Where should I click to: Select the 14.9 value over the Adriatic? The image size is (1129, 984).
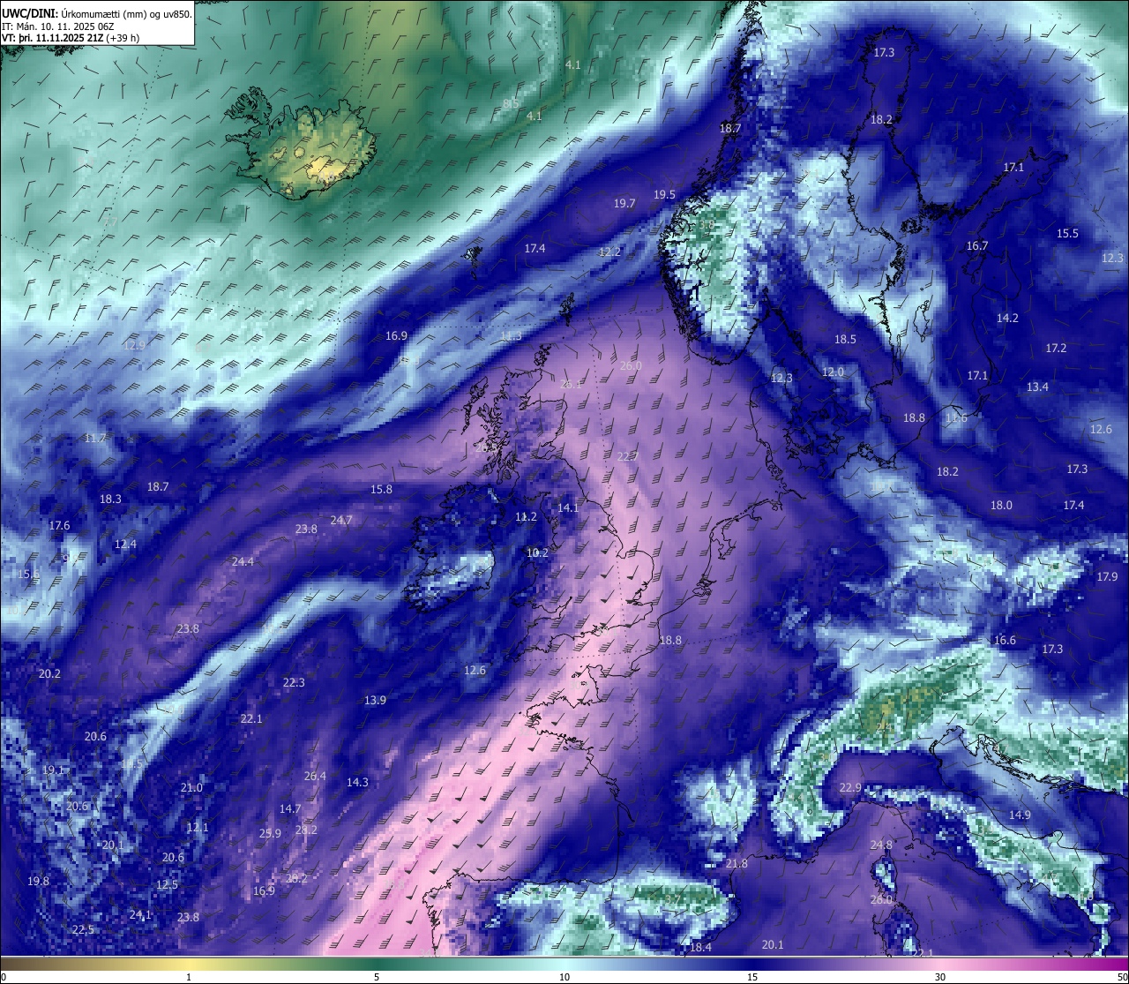click(x=1020, y=815)
